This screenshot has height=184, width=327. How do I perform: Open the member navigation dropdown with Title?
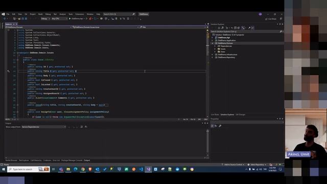tap(173, 27)
